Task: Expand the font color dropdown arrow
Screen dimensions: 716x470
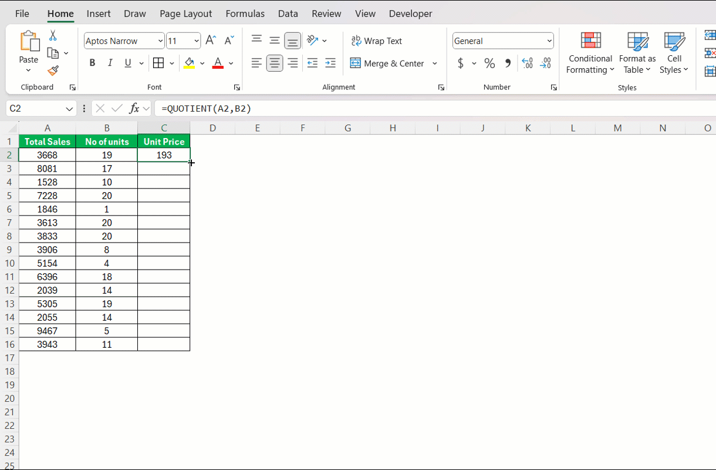Action: click(x=231, y=63)
